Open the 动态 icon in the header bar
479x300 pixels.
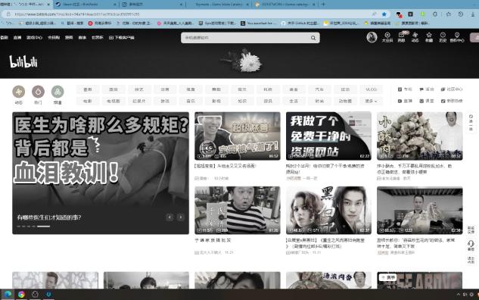pos(415,37)
